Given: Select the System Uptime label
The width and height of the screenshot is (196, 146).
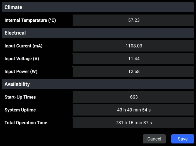Looking at the screenshot, I should pos(20,110).
